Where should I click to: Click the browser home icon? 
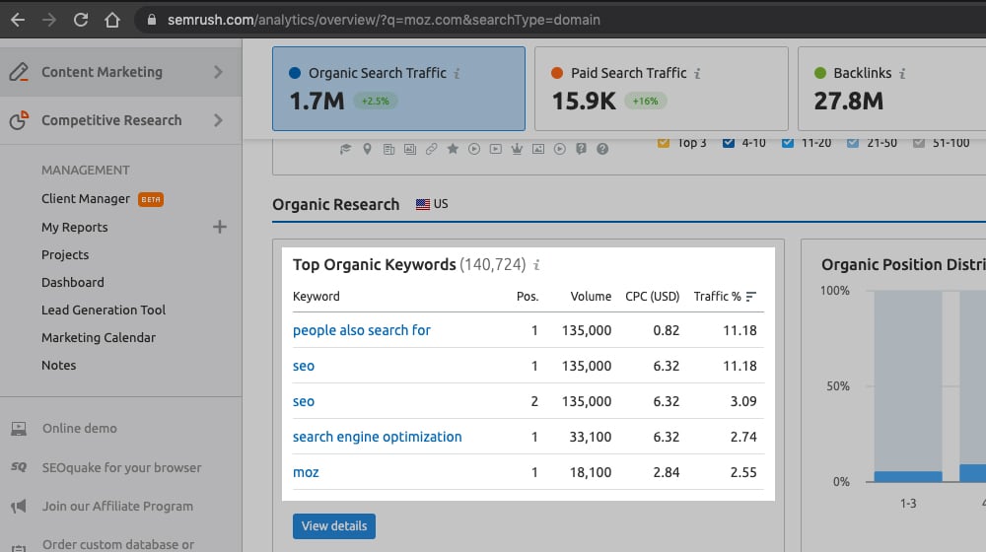pyautogui.click(x=113, y=19)
